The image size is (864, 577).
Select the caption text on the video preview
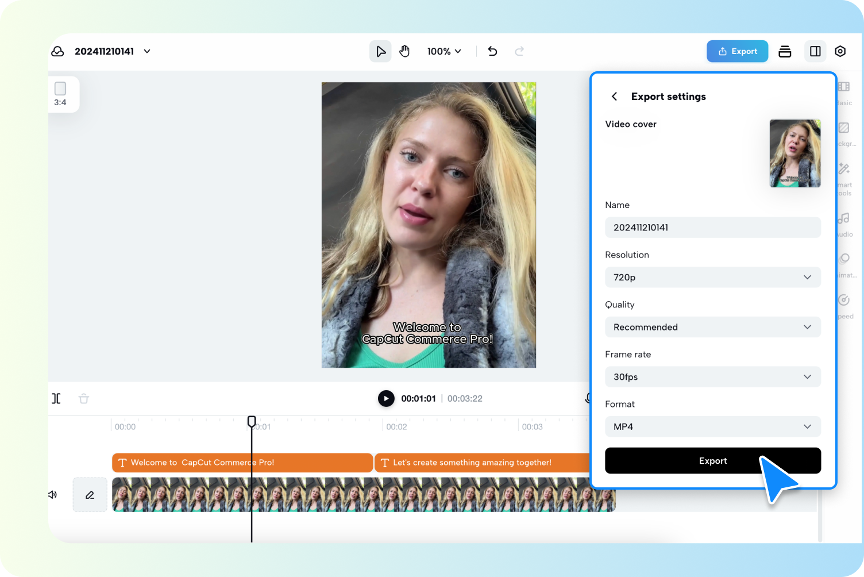[x=427, y=333]
